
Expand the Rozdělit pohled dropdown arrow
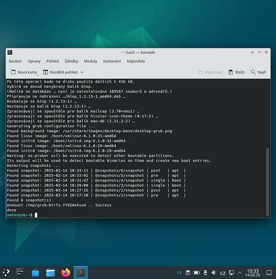[x=82, y=72]
